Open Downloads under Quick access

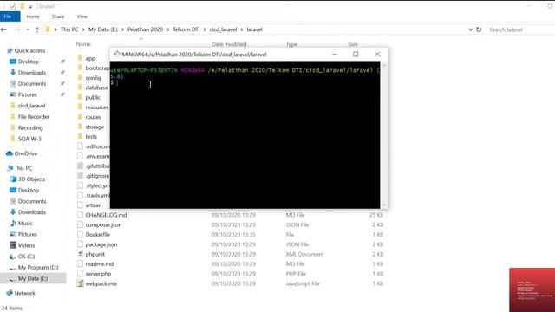[x=32, y=73]
